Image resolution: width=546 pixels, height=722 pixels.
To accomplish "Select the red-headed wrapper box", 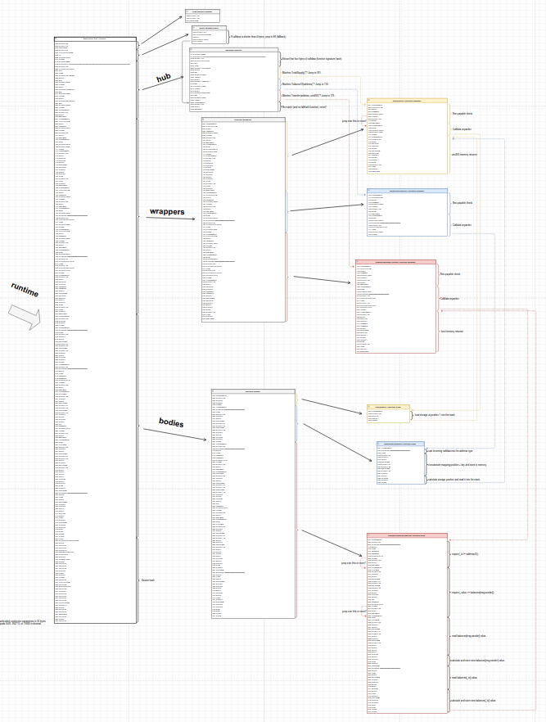I will 396,306.
